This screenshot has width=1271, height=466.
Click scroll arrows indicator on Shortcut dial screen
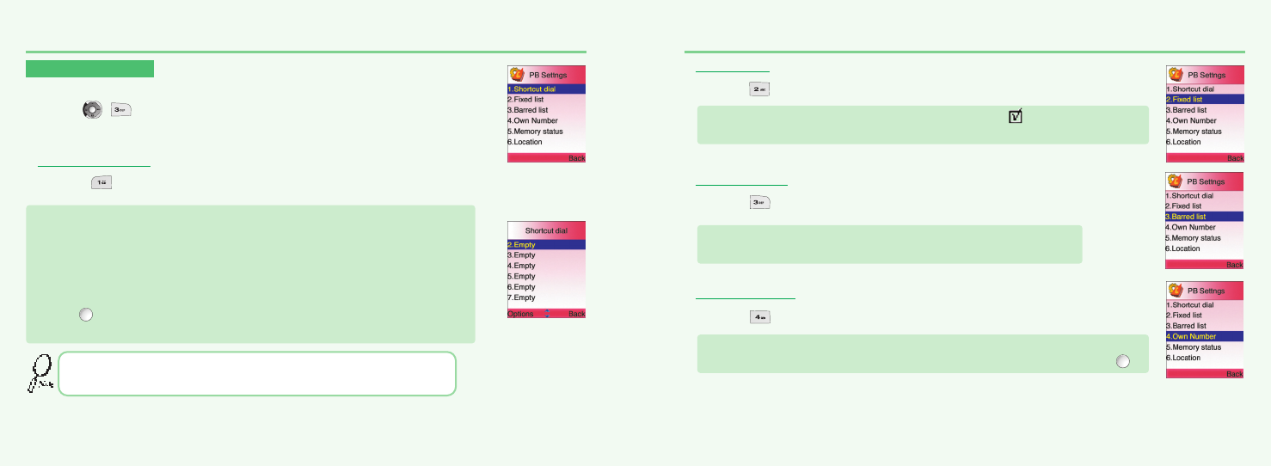tap(547, 314)
